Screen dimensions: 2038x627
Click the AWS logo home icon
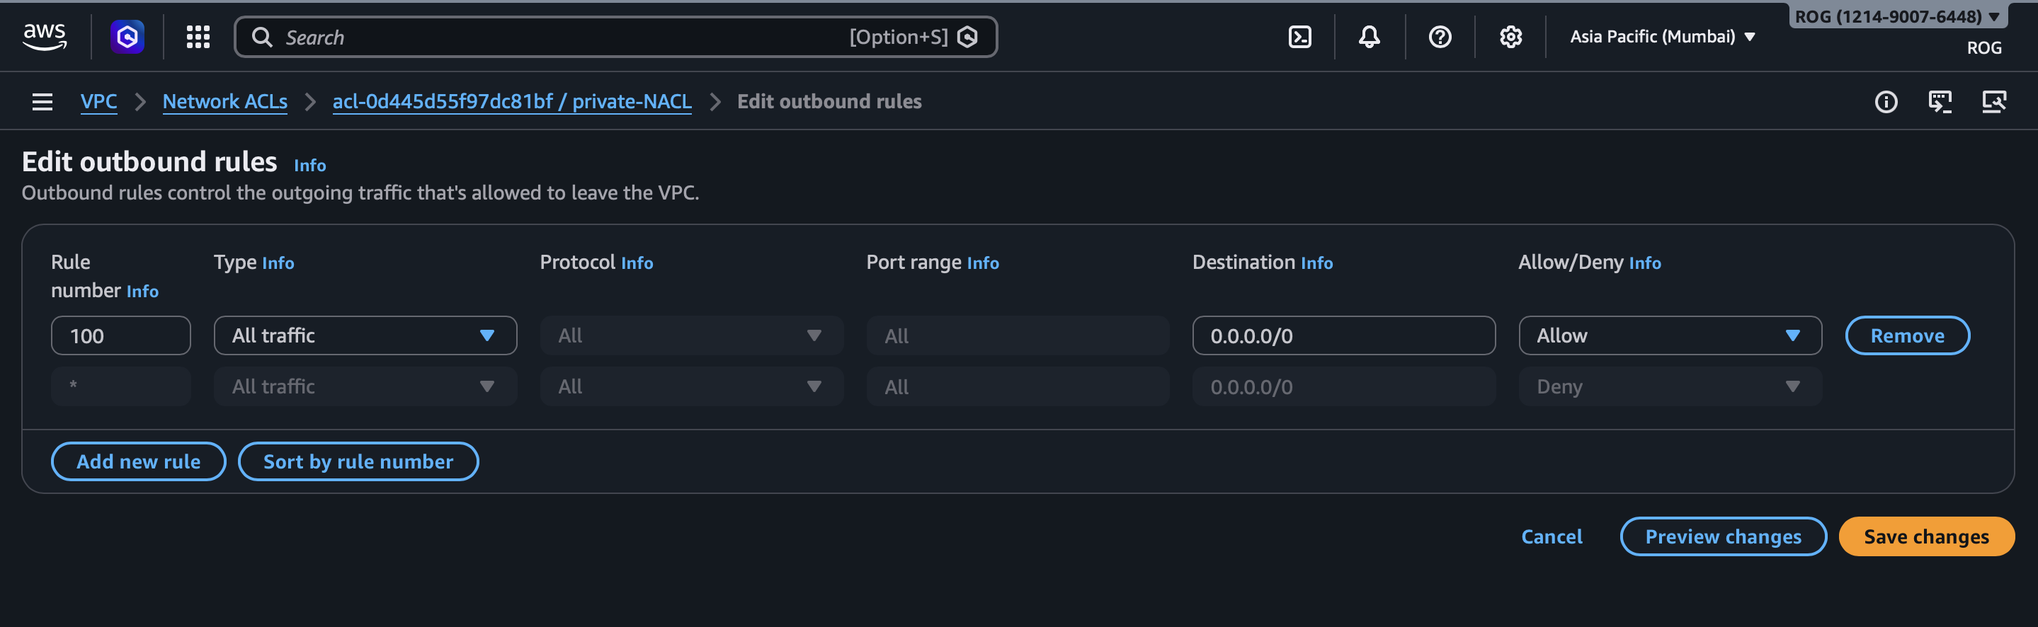[x=45, y=36]
